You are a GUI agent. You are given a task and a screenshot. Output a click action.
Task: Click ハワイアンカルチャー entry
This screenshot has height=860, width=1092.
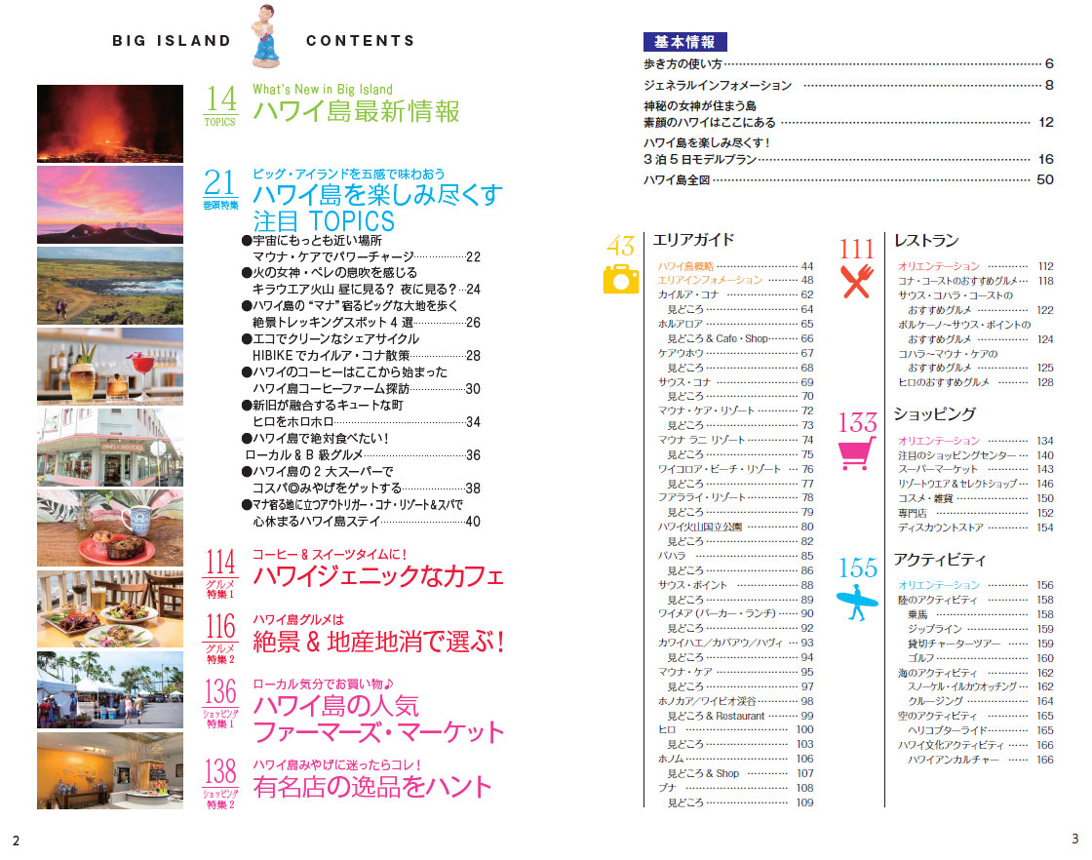(x=981, y=760)
